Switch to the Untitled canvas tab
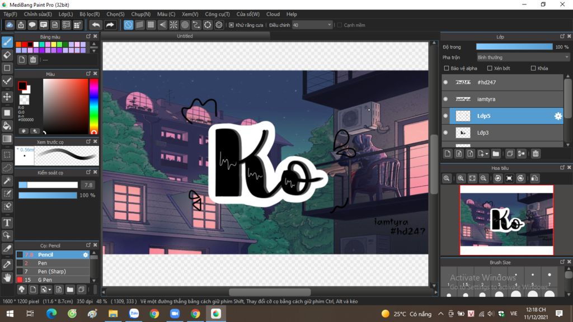This screenshot has height=322, width=573. 185,36
